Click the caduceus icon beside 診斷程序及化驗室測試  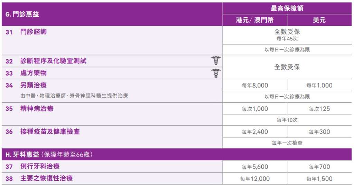[x=216, y=61]
